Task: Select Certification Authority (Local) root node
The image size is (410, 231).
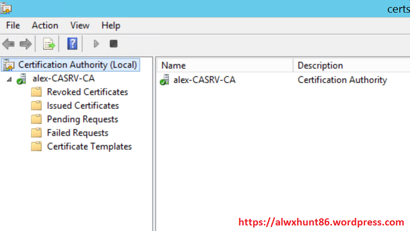Action: [77, 65]
